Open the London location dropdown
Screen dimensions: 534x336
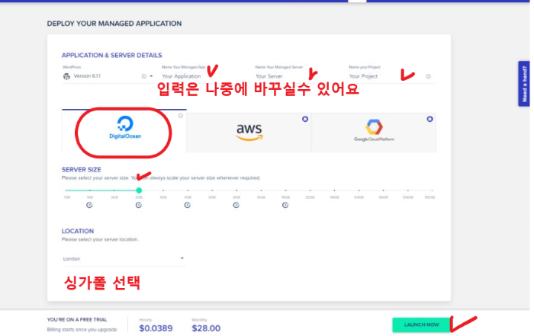[124, 259]
